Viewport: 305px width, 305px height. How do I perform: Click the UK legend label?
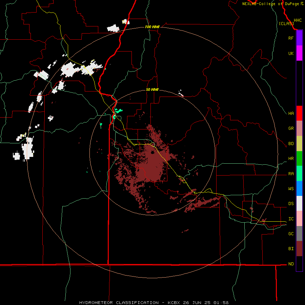coord(291,53)
